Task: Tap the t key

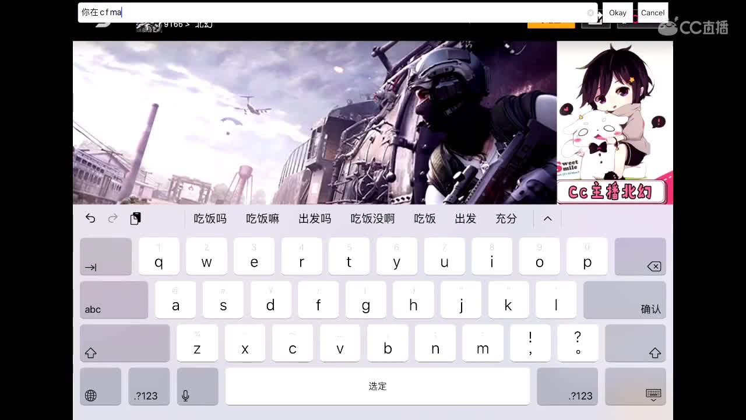Action: [x=349, y=256]
